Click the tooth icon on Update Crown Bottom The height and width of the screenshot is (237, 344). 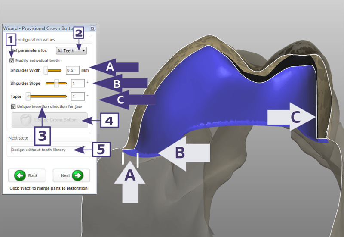pos(25,120)
